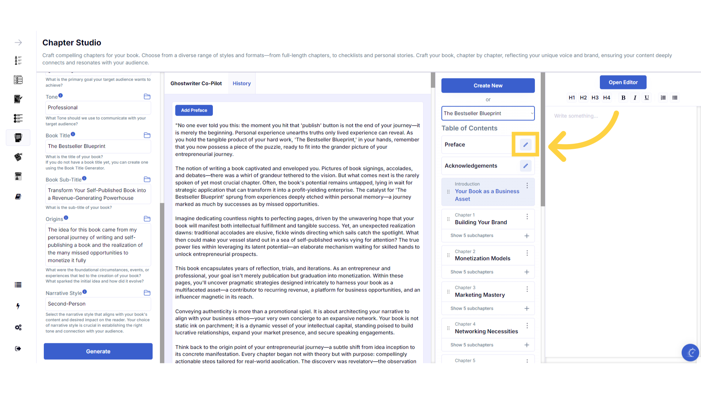Switch to the History tab
This screenshot has height=394, width=701.
coord(242,83)
